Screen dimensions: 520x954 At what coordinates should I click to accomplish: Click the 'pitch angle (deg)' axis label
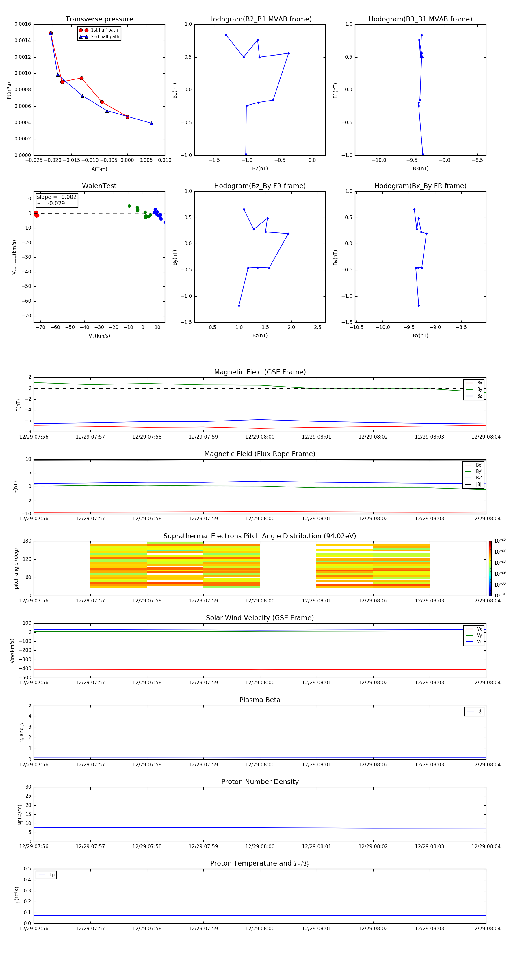click(x=16, y=568)
